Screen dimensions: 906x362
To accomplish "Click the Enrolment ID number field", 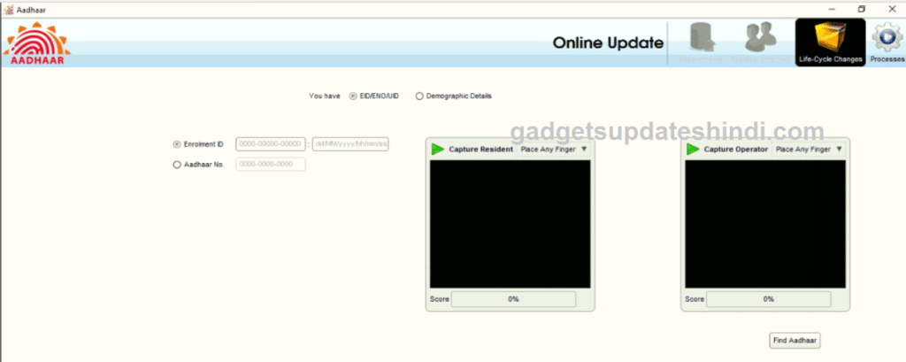I will (271, 144).
